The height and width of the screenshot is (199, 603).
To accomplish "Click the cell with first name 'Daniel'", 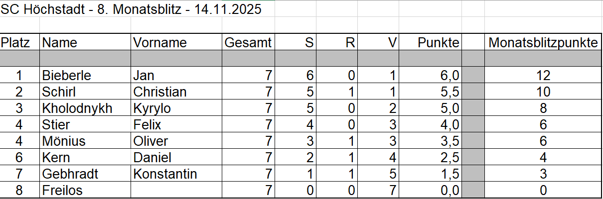I will 152,158.
